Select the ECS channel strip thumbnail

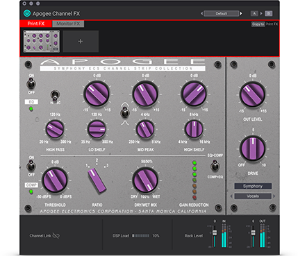tap(42, 41)
